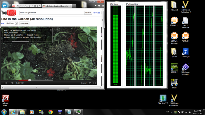Select the Fraps desktop icon
205x115 pixels.
(174, 84)
